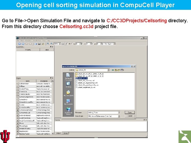Open the Files of type dropdown
191x143 pixels.
coord(119,116)
